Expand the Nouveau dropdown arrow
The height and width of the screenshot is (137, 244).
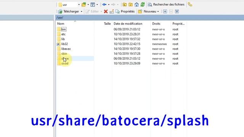158,11
